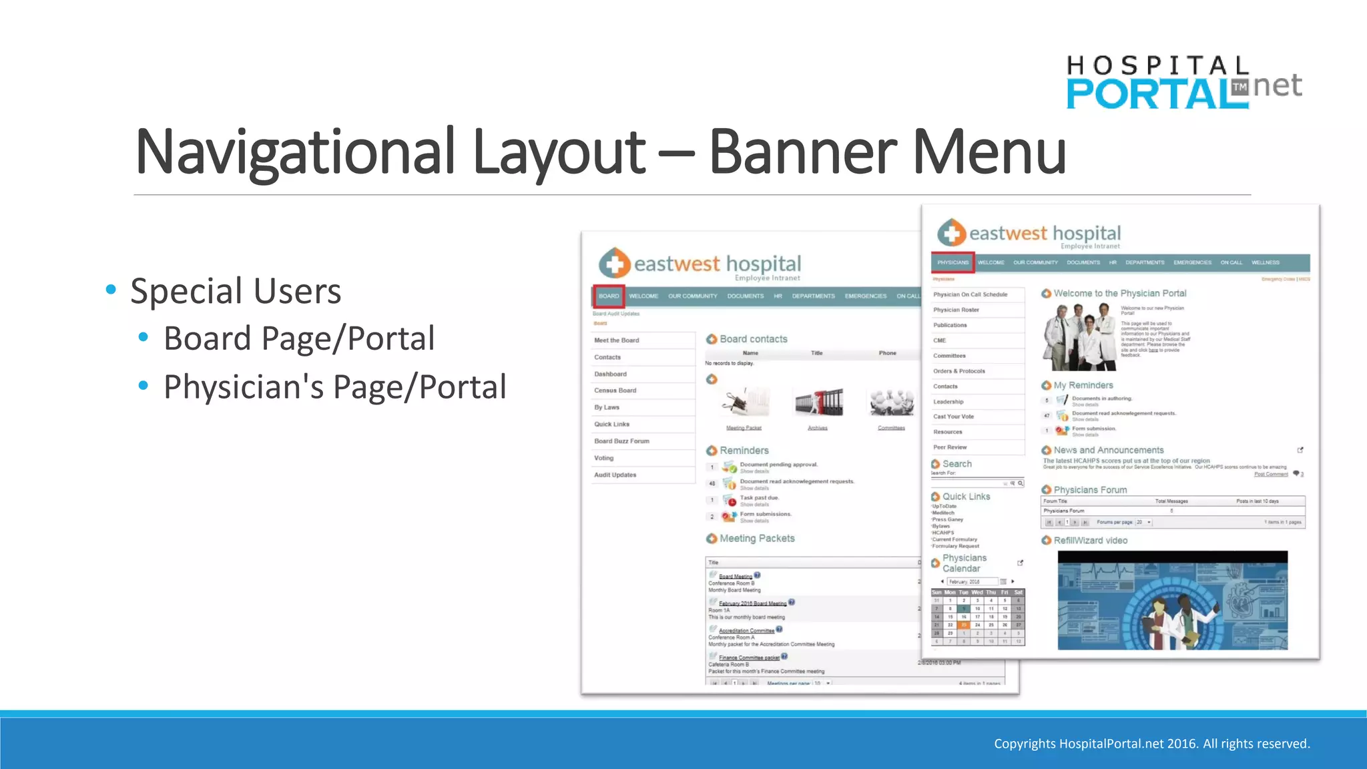Go to previous month in Physicians Calendar

(x=942, y=581)
